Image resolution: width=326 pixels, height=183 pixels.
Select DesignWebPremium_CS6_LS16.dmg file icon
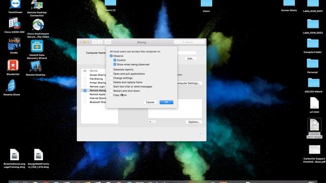38,155
